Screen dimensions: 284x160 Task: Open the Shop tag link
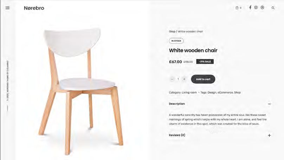tap(237, 92)
